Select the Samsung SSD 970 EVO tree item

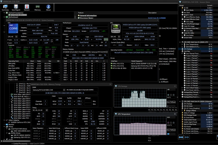(22, 137)
